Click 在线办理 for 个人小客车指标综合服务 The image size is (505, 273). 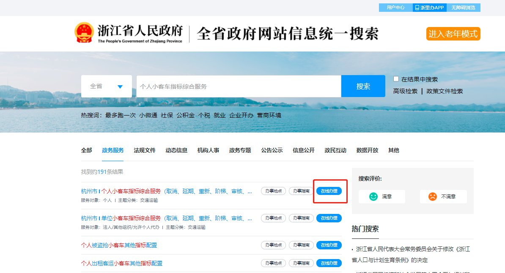coord(329,191)
